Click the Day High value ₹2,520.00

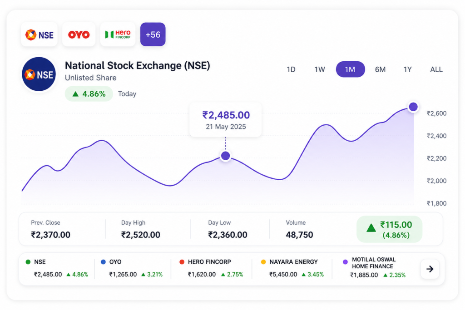click(x=141, y=235)
